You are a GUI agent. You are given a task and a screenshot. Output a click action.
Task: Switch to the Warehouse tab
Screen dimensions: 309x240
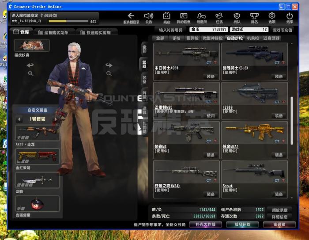pyautogui.click(x=22, y=32)
